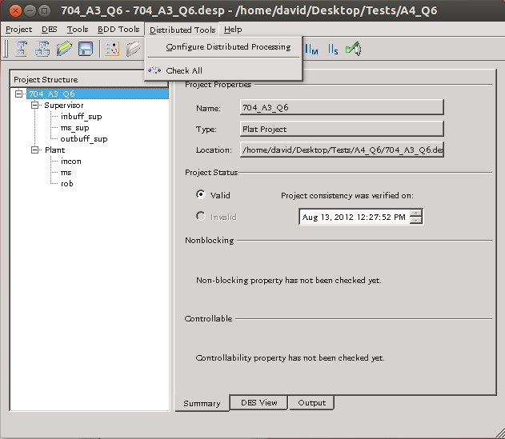505x439 pixels.
Task: Open the Output tab
Action: point(311,403)
